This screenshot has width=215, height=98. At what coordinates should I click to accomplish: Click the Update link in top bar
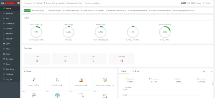[199, 3]
